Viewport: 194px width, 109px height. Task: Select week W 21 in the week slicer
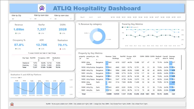pyautogui.click(x=124, y=17)
